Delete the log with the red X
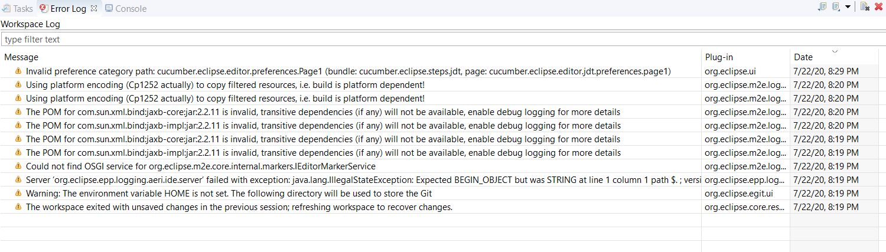Screen dimensions: 886x252 pos(878,6)
